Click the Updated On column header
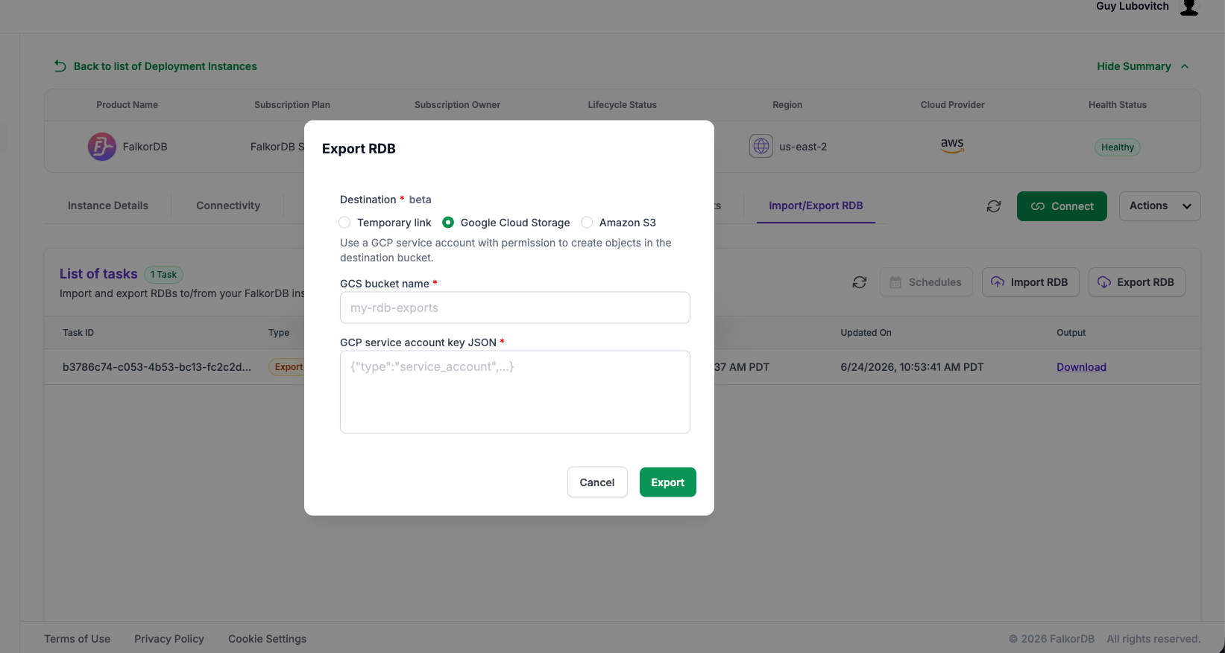 [x=866, y=333]
